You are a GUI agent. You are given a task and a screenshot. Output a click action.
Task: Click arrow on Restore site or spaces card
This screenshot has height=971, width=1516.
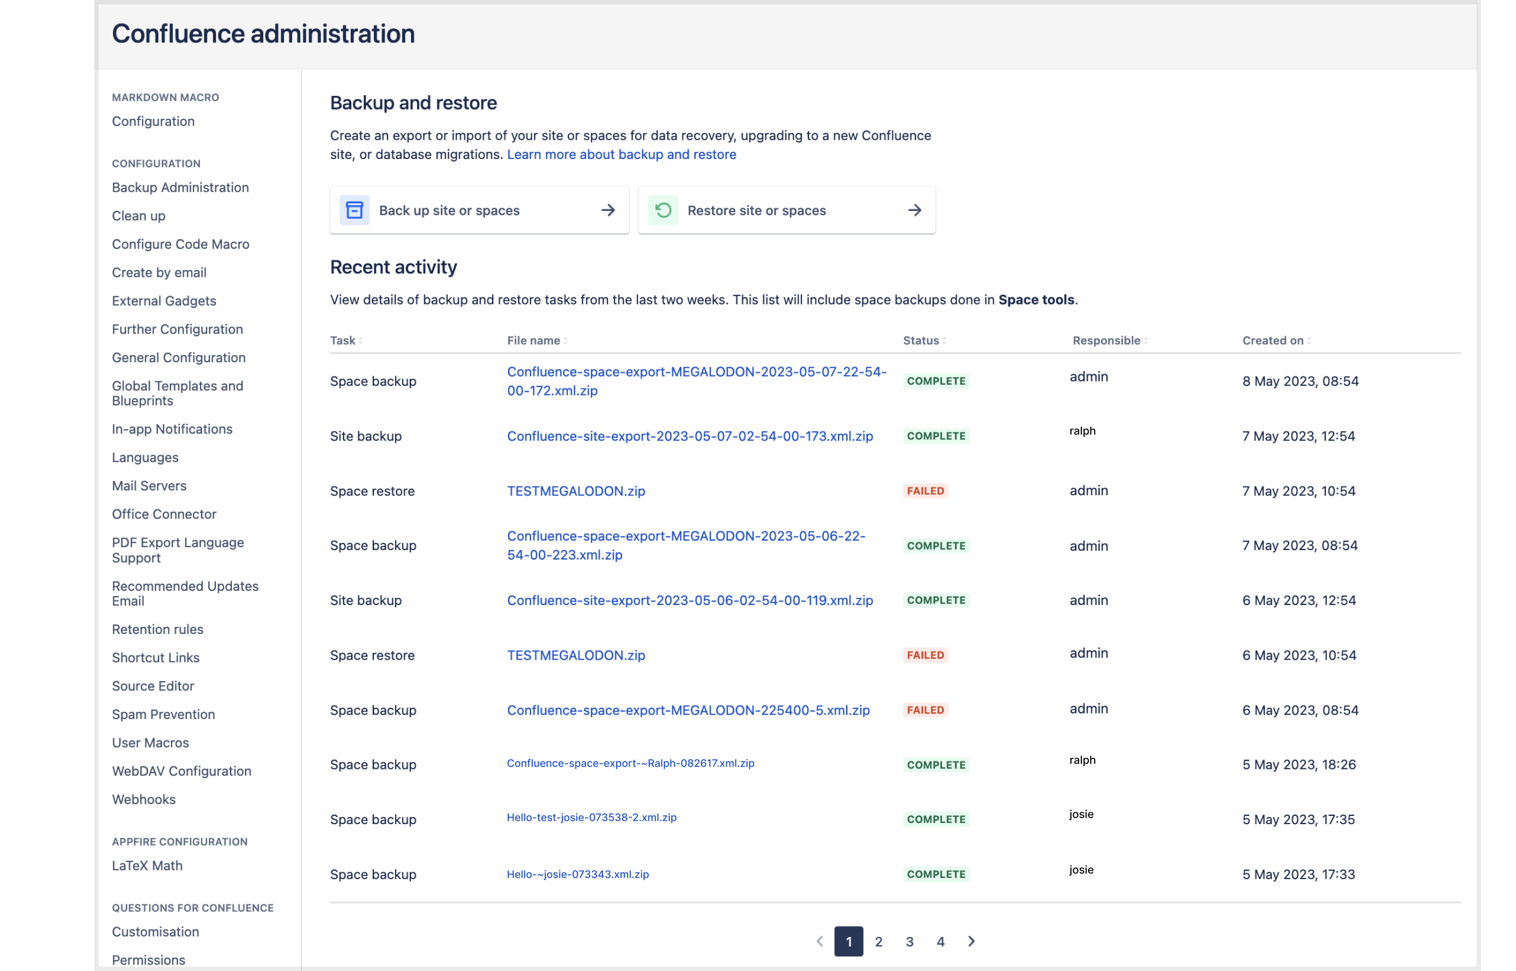click(x=914, y=210)
